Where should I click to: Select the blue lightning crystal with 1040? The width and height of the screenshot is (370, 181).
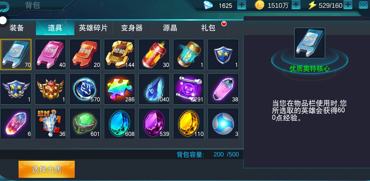[154, 89]
